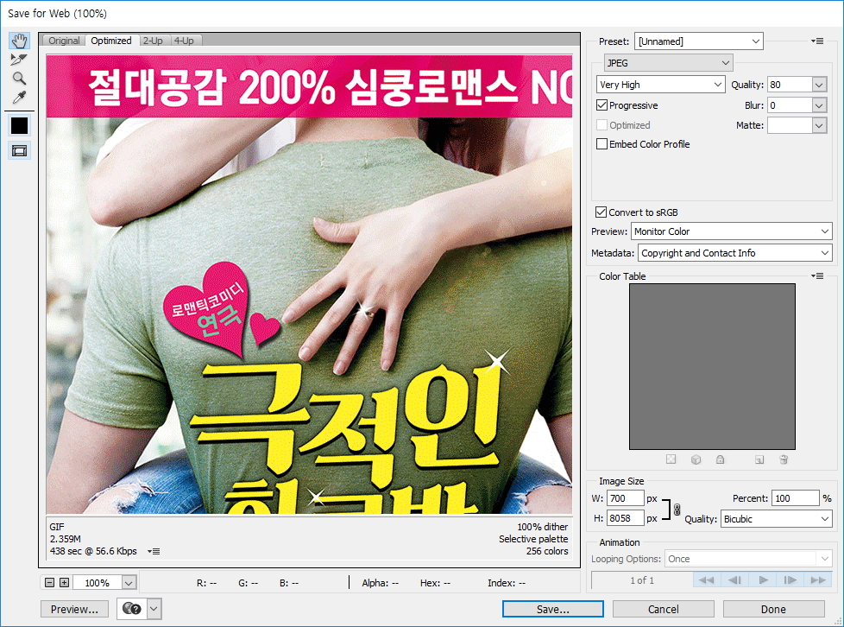The image size is (844, 627).
Task: Click the lock color icon
Action: (x=720, y=459)
